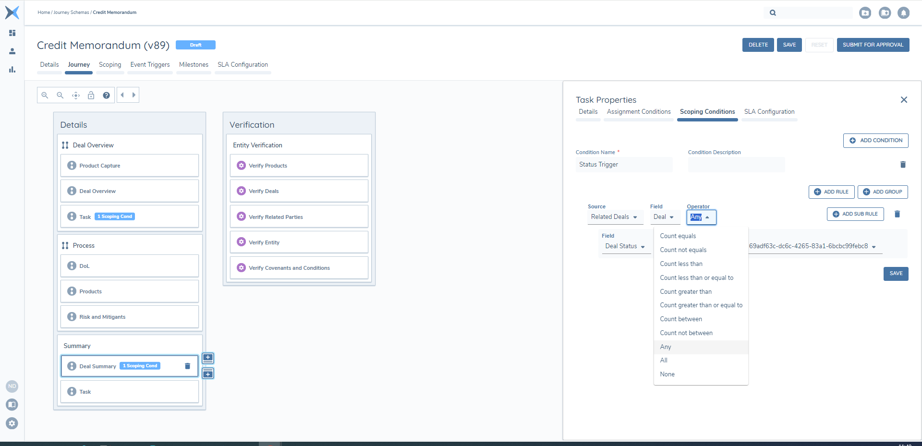The width and height of the screenshot is (922, 446).
Task: Open the Source dropdown showing Related Deals
Action: 614,217
